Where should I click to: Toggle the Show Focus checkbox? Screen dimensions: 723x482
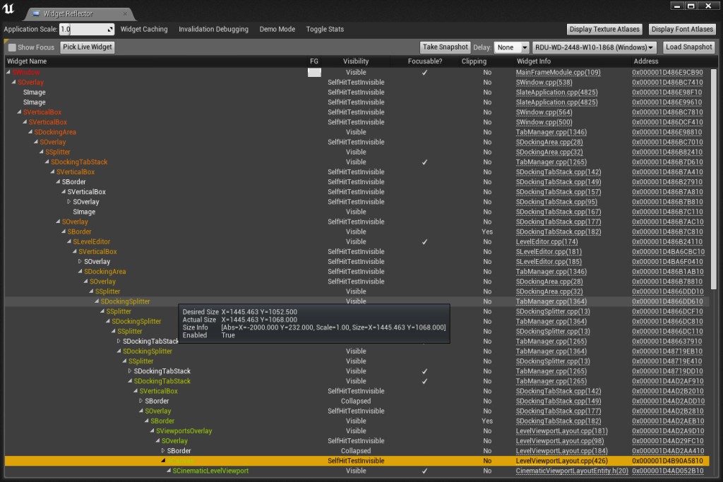[x=12, y=47]
